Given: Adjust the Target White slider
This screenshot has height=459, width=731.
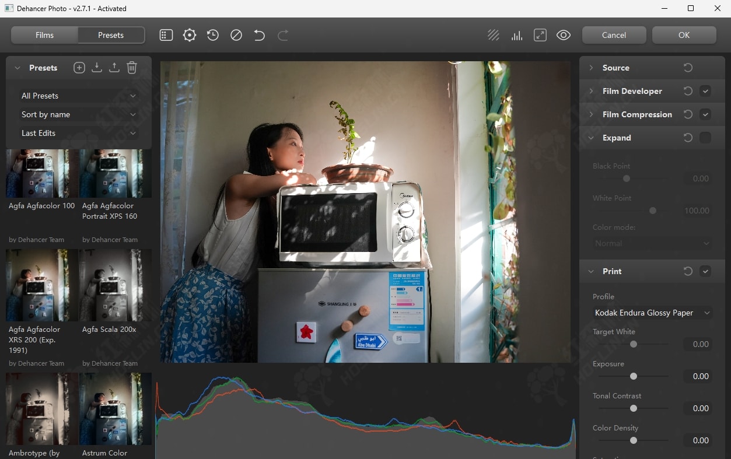Looking at the screenshot, I should (x=634, y=344).
